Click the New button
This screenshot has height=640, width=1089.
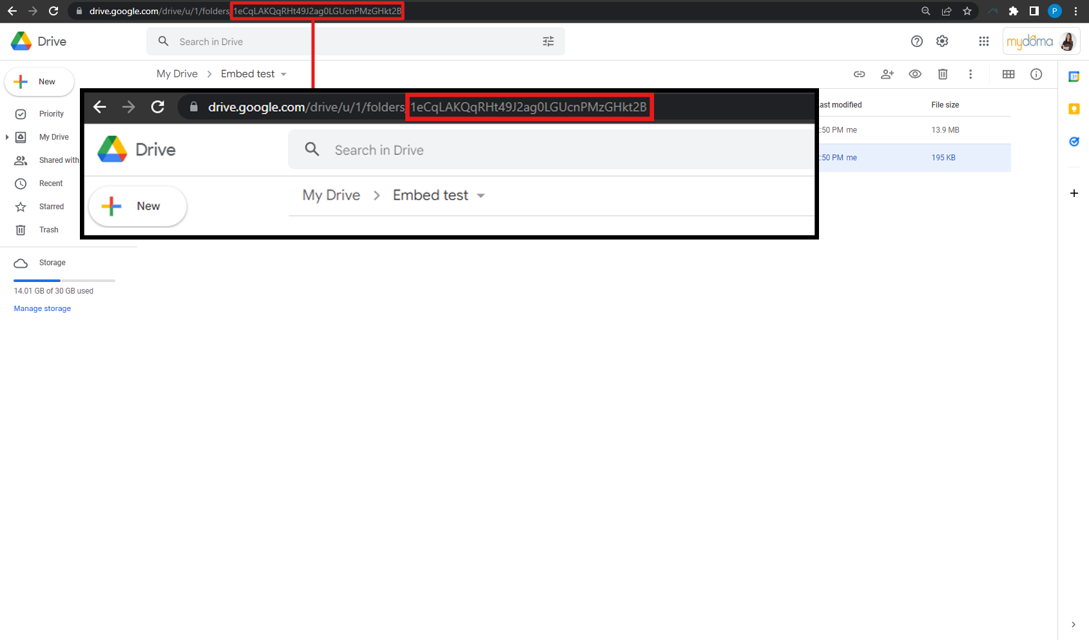click(x=39, y=82)
